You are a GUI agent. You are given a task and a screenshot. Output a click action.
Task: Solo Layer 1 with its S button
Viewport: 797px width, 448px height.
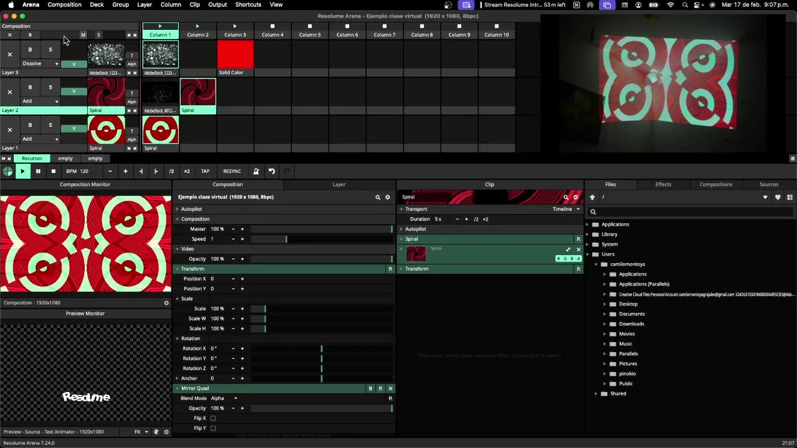[50, 125]
